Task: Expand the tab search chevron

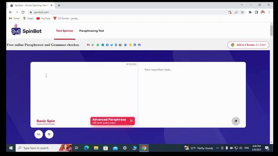Action: (242, 5)
